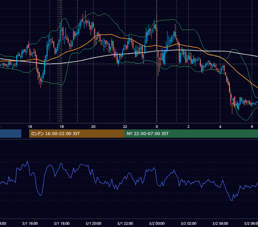
Task: Click the 3/1 16:00 date label
Action: point(30,223)
